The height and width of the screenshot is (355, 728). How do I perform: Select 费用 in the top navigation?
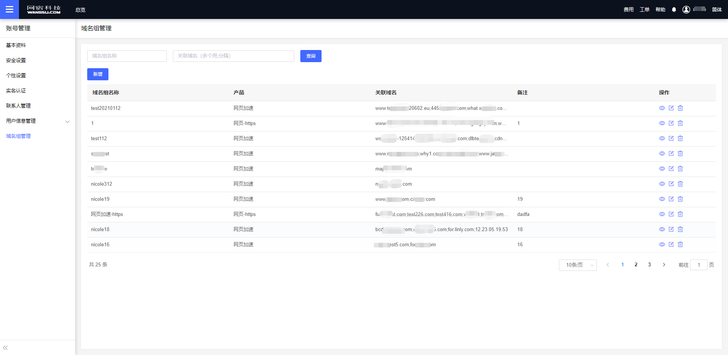point(628,10)
